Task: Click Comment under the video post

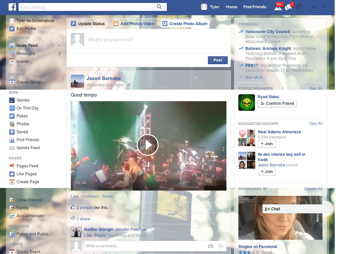Action: click(x=90, y=196)
